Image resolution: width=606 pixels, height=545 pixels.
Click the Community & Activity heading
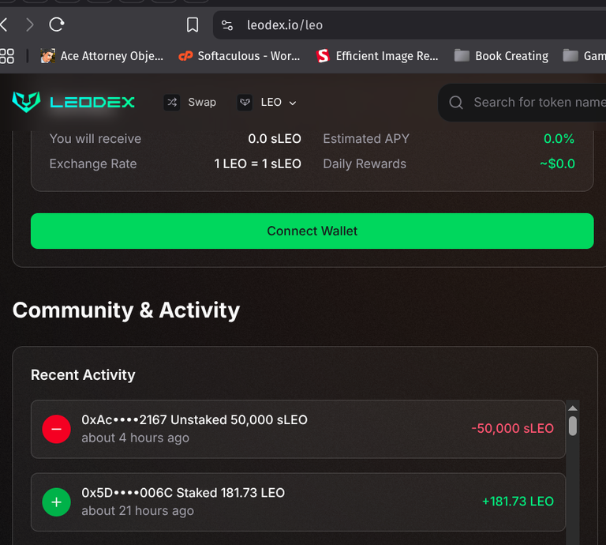coord(126,310)
